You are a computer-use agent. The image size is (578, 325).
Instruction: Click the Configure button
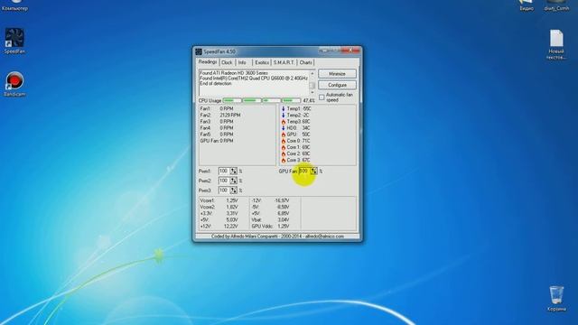337,85
